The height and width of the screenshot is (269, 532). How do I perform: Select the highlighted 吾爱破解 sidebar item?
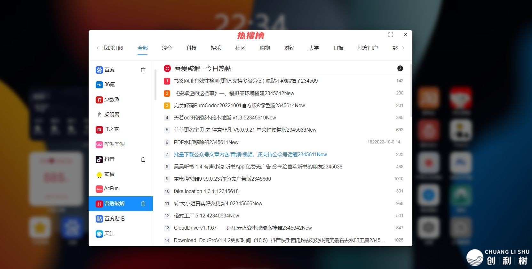pyautogui.click(x=121, y=204)
